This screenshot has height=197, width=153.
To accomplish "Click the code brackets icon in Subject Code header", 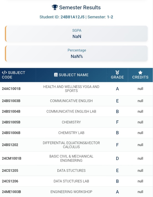I will coord(4,73).
